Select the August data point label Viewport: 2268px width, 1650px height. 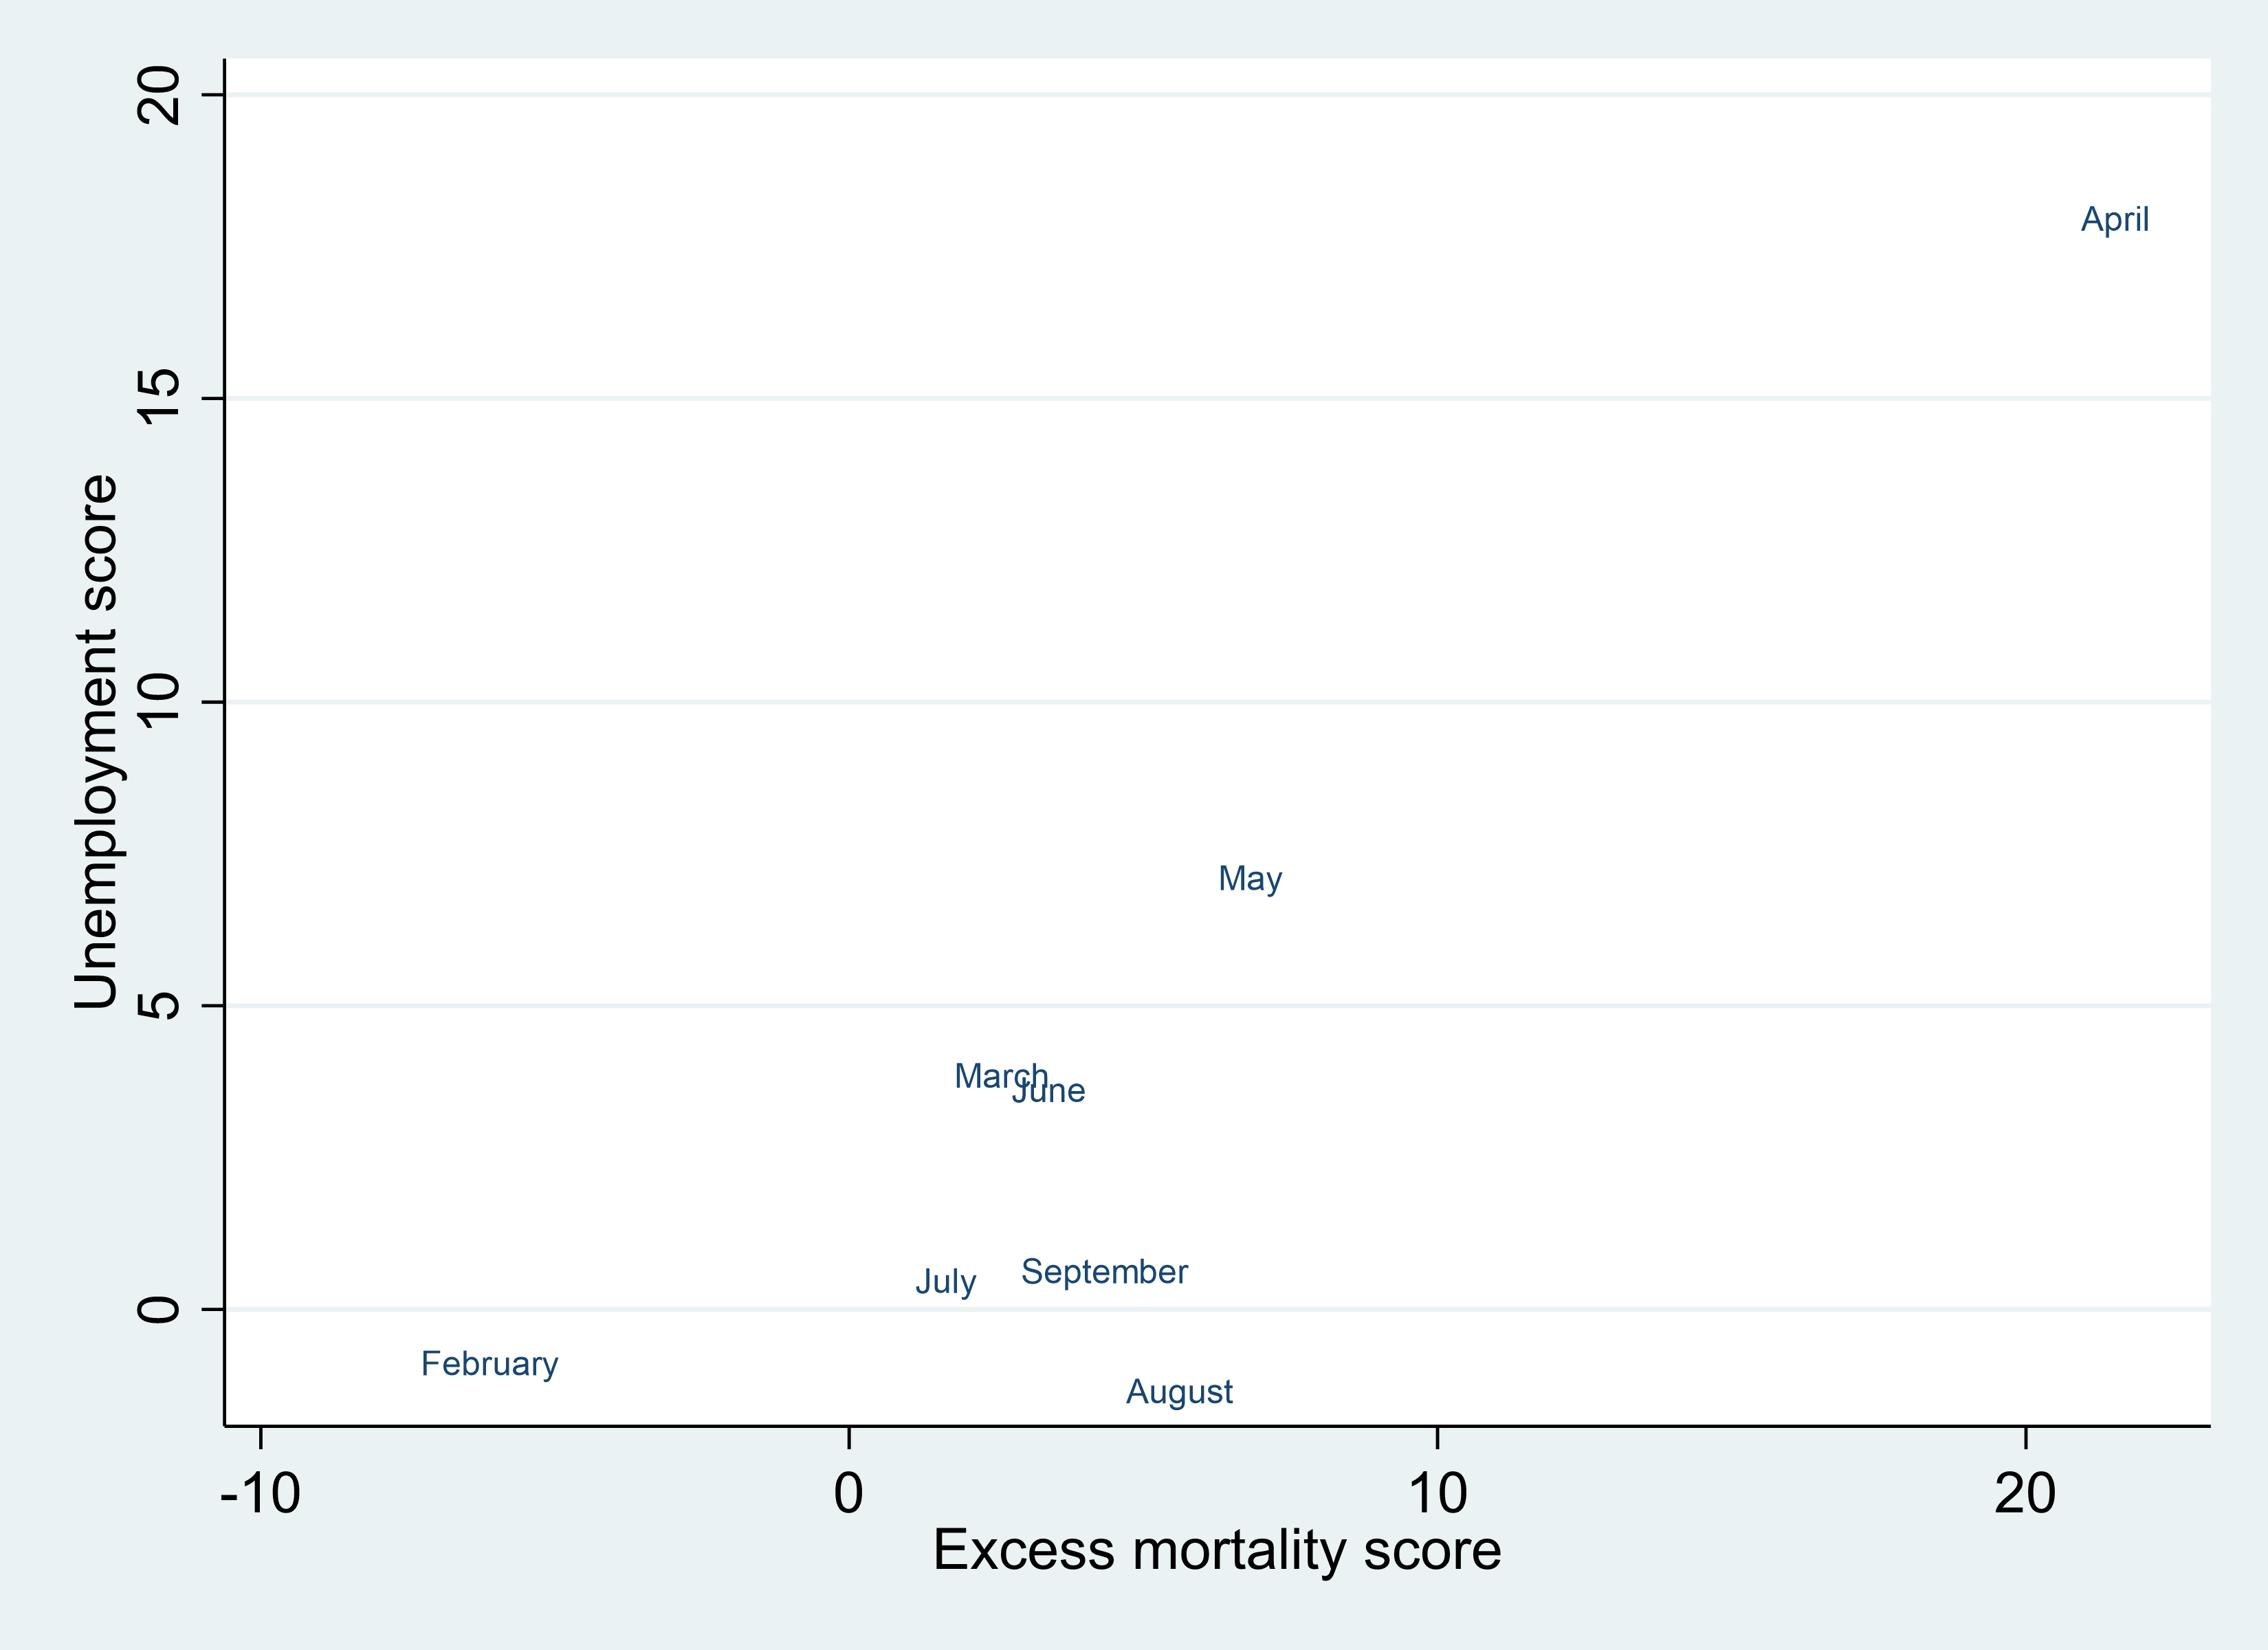1179,1392
